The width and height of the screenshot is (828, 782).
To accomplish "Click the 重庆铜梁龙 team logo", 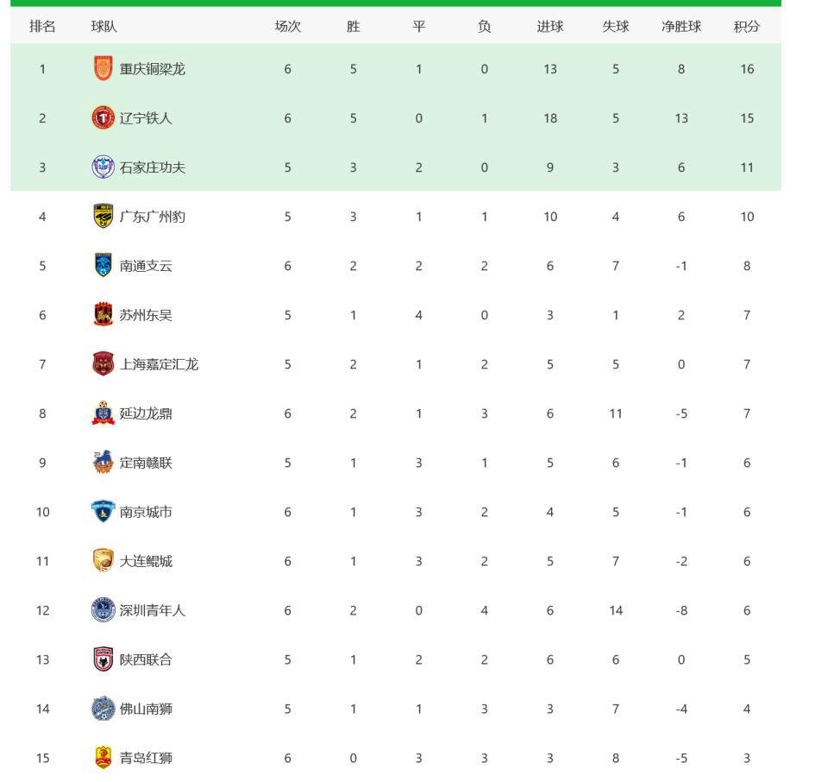I will point(103,69).
